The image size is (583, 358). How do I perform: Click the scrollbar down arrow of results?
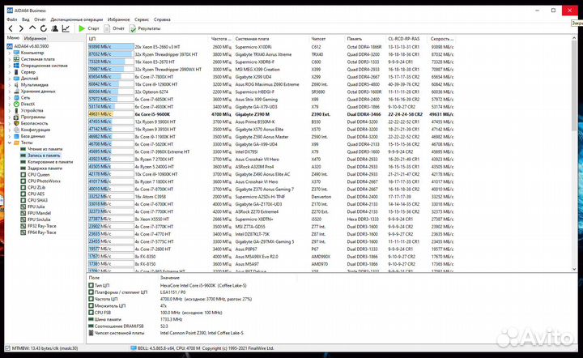(x=574, y=269)
